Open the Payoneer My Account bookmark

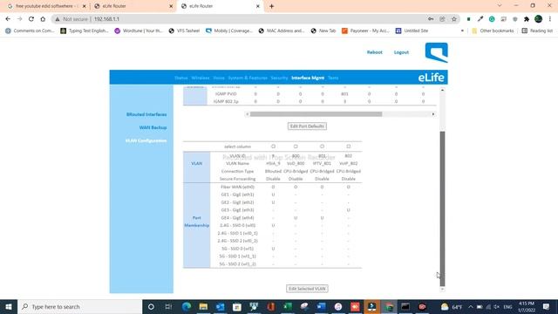click(x=365, y=31)
